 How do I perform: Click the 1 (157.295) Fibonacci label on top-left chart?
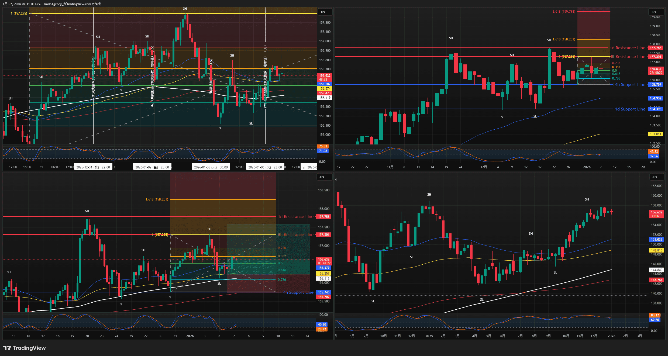(x=19, y=13)
